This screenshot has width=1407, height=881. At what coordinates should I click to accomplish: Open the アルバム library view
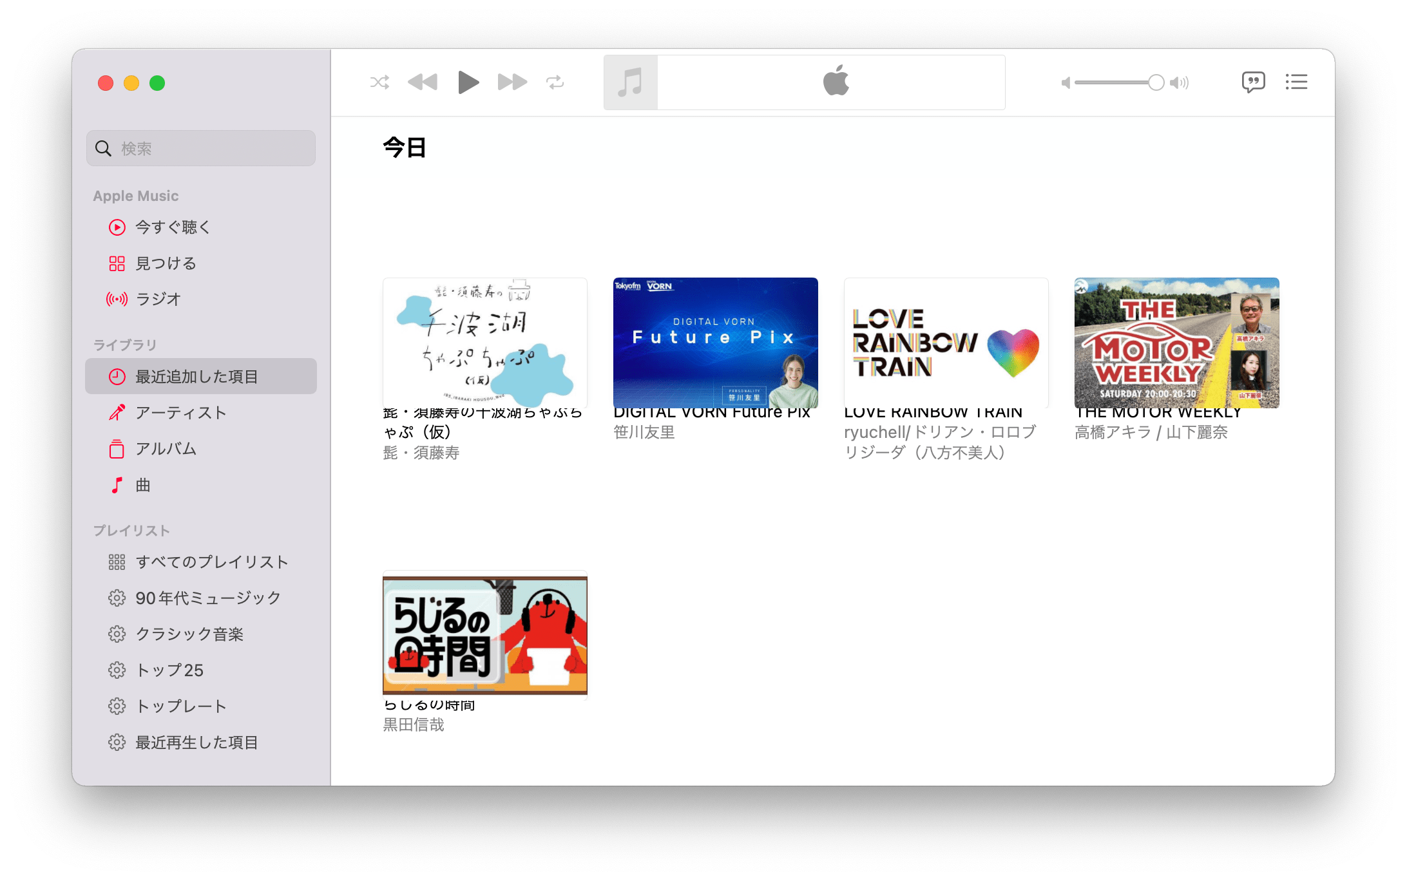coord(166,449)
